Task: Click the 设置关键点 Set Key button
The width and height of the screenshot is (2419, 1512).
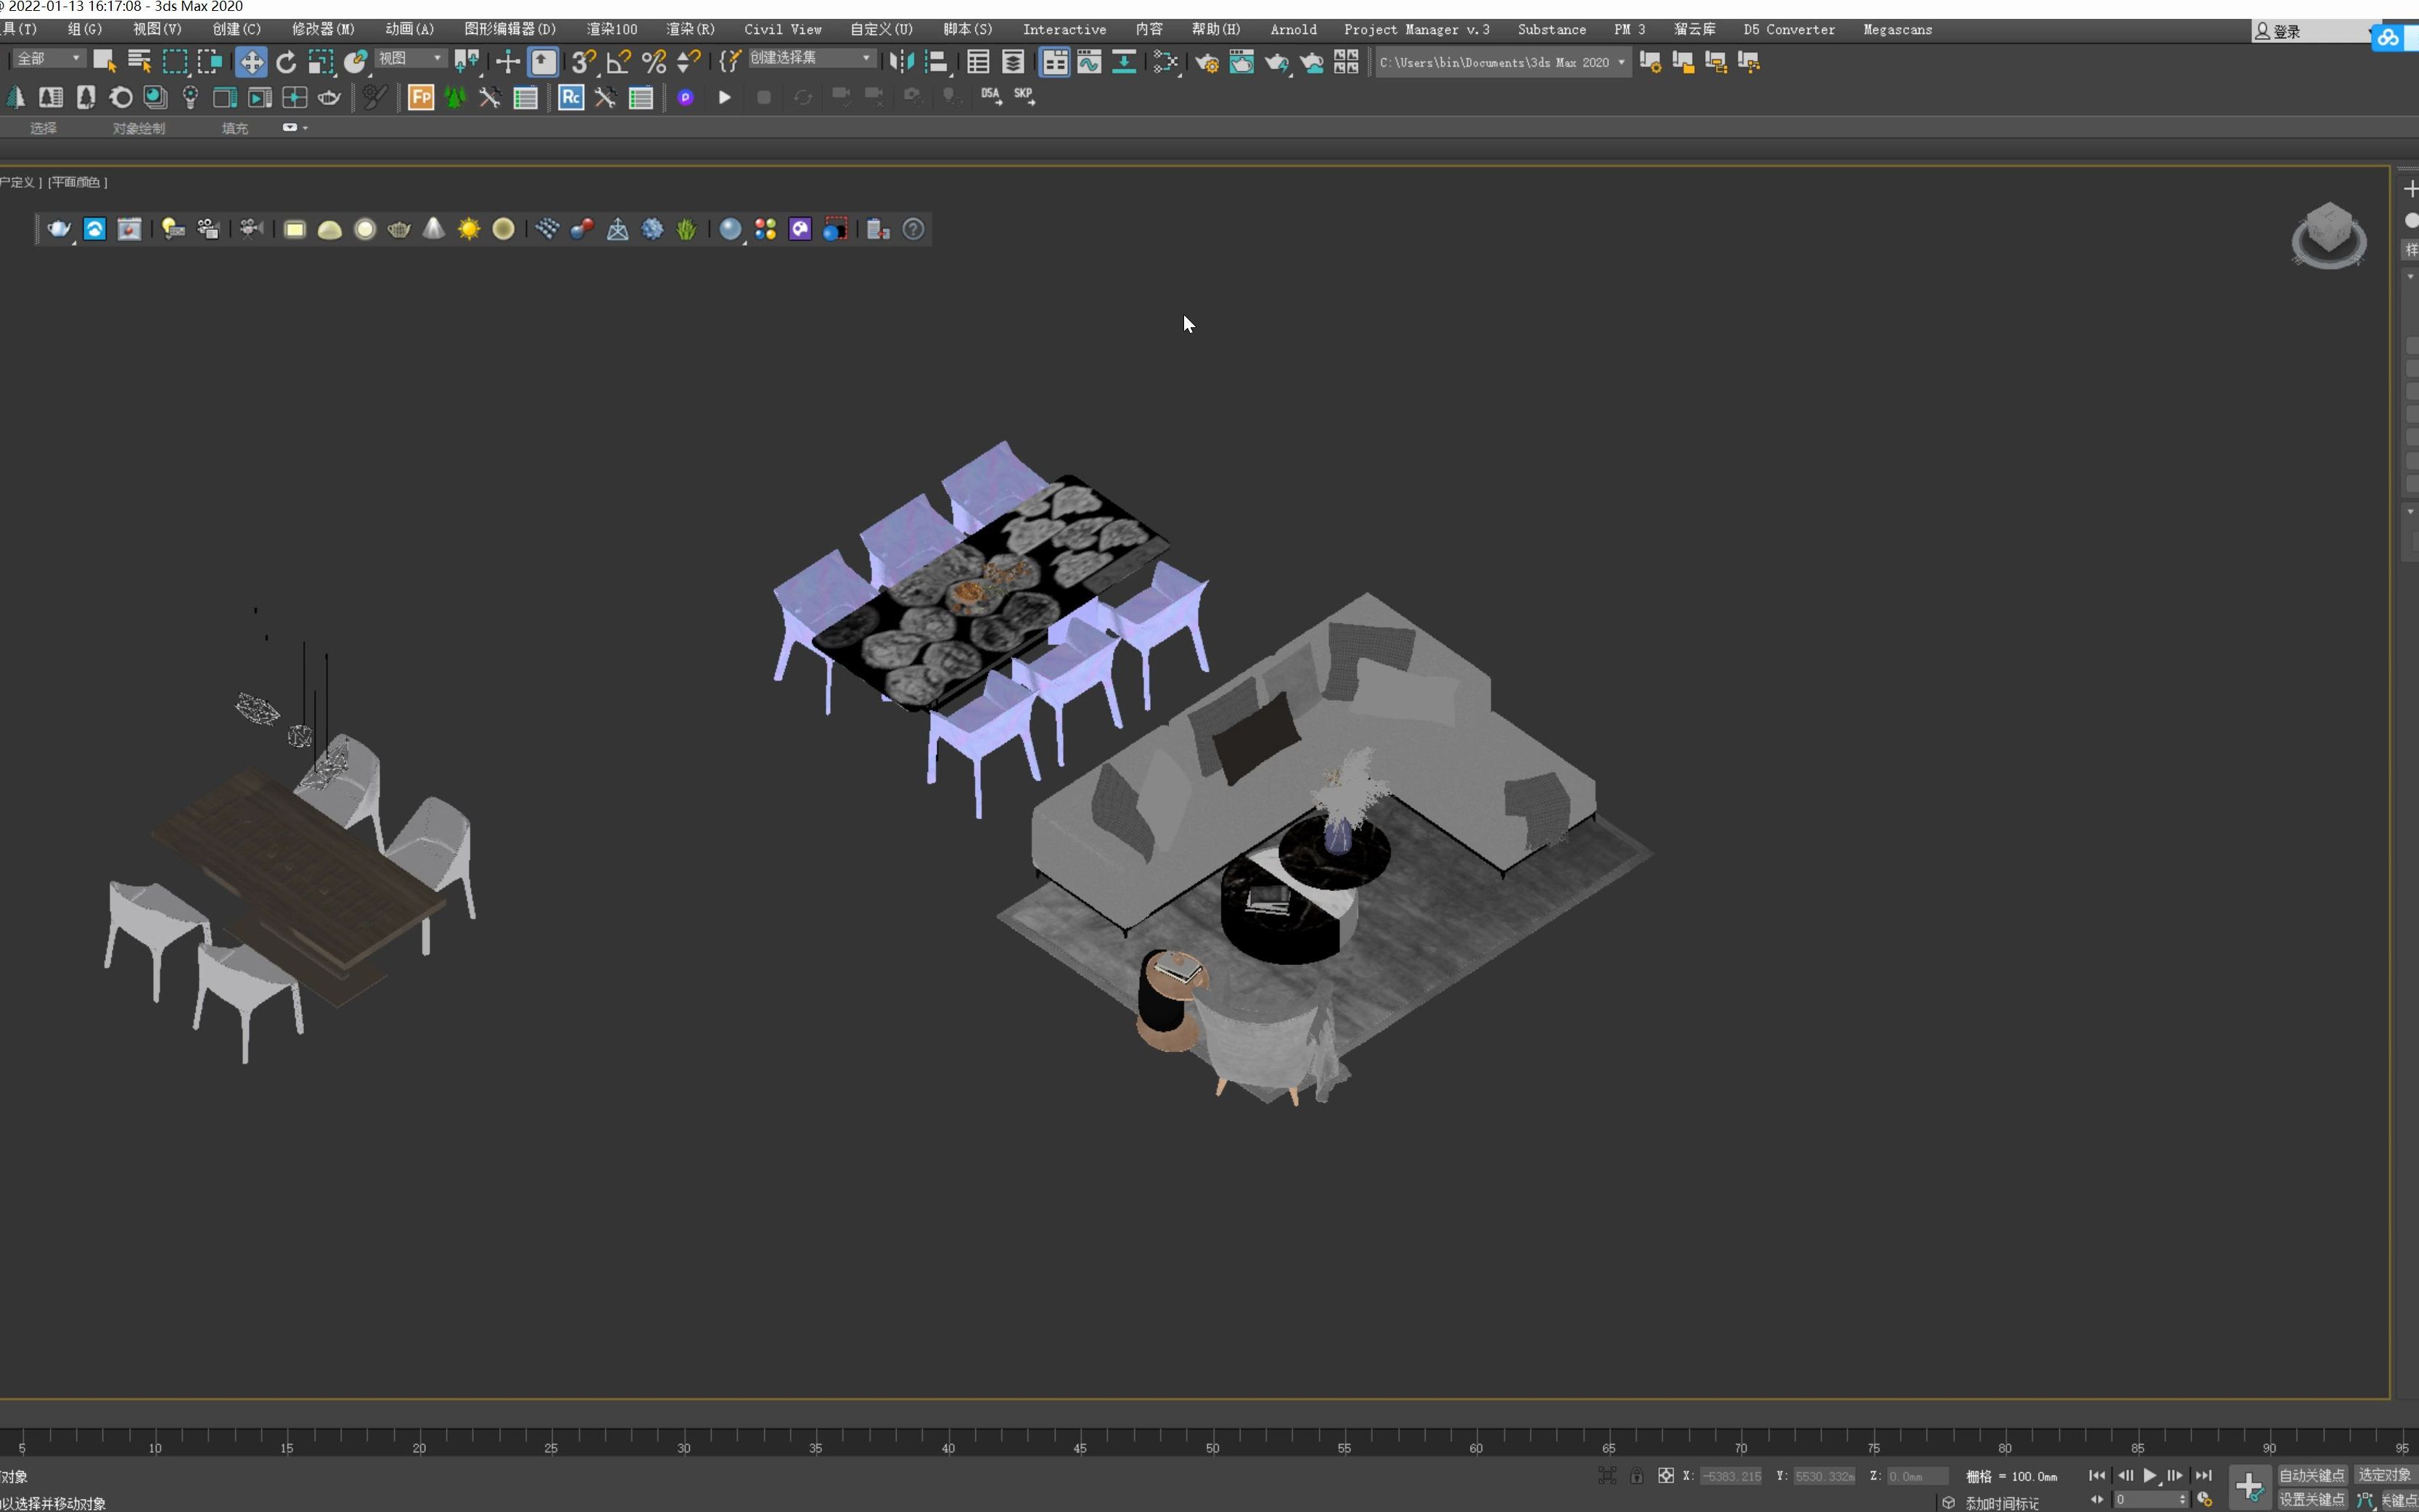Action: [2311, 1499]
